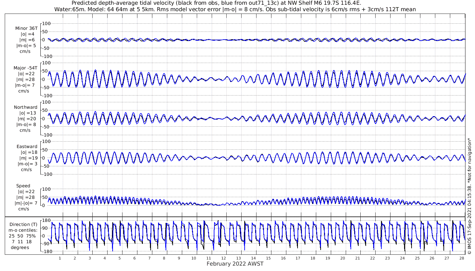Click '|m| =6' under Minor 36T

coord(27,40)
